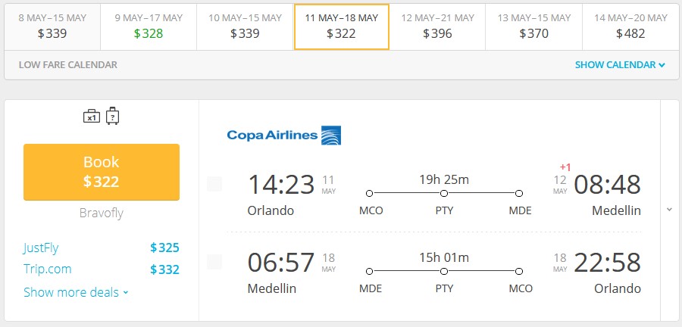Tick the checkbox beside the 14:23 Orlando departure
Viewport: 682px width, 327px height.
(214, 184)
